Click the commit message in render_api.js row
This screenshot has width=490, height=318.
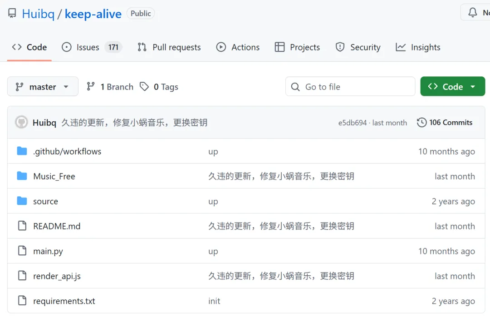281,276
